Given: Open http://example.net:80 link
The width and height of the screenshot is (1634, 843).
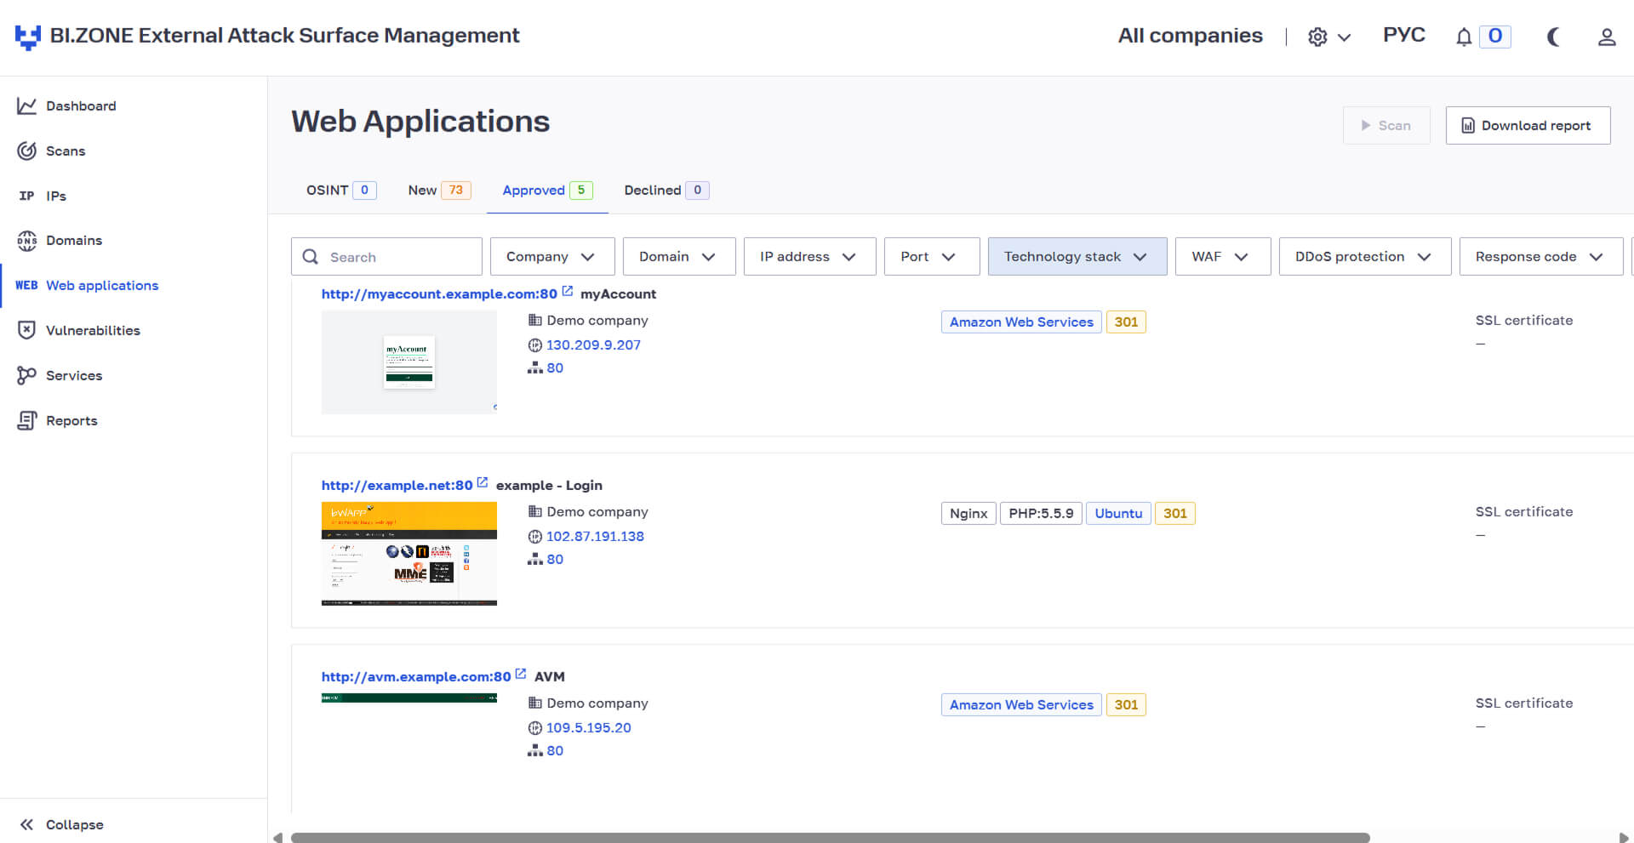Looking at the screenshot, I should (x=397, y=486).
